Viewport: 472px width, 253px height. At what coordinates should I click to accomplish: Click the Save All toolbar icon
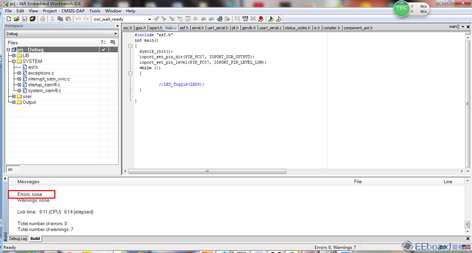tap(33, 19)
